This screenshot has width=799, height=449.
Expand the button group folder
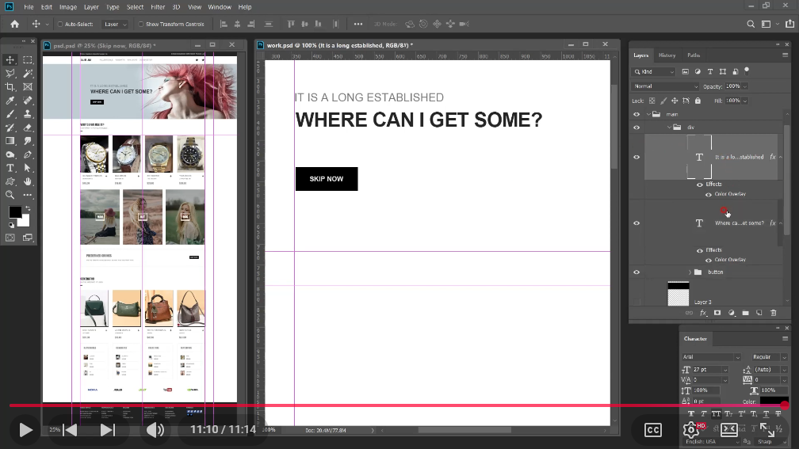(x=690, y=272)
